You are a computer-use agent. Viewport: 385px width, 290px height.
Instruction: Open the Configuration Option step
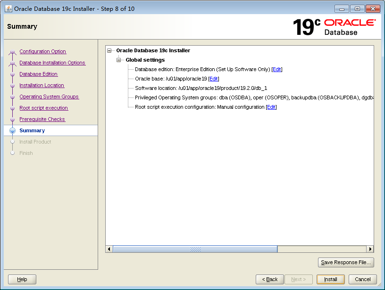[x=42, y=51]
